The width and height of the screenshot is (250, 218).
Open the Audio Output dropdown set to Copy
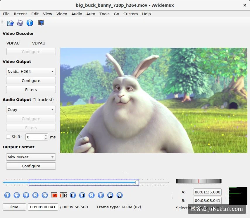pyautogui.click(x=31, y=110)
